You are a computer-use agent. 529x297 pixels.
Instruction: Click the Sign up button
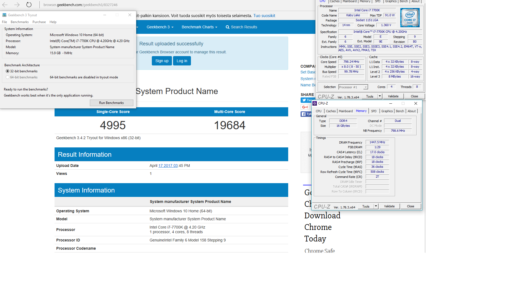point(162,61)
